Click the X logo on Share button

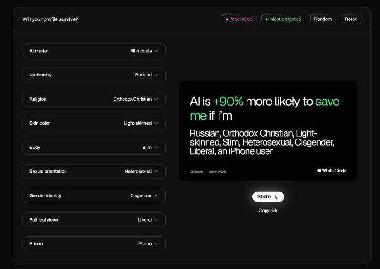pyautogui.click(x=276, y=197)
